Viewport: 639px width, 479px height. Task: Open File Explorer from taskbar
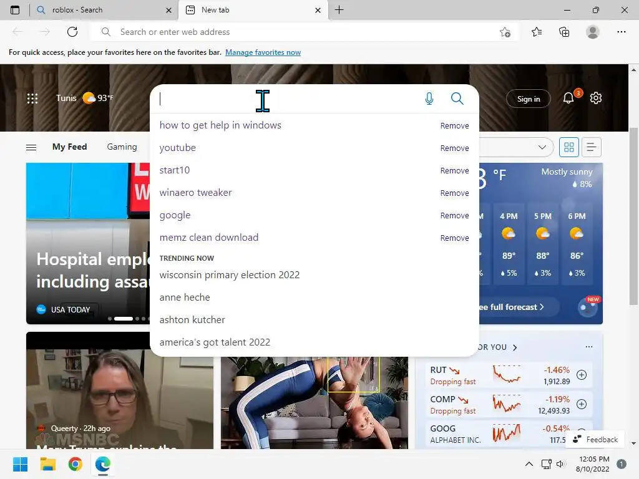tap(47, 464)
